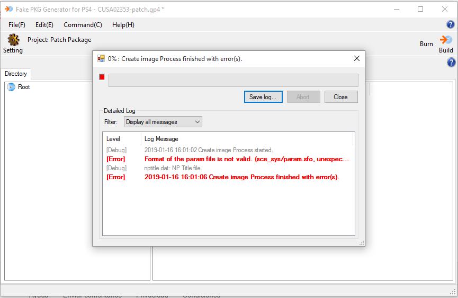458x298 pixels.
Task: Open the Edit(E) menu
Action: click(x=44, y=25)
